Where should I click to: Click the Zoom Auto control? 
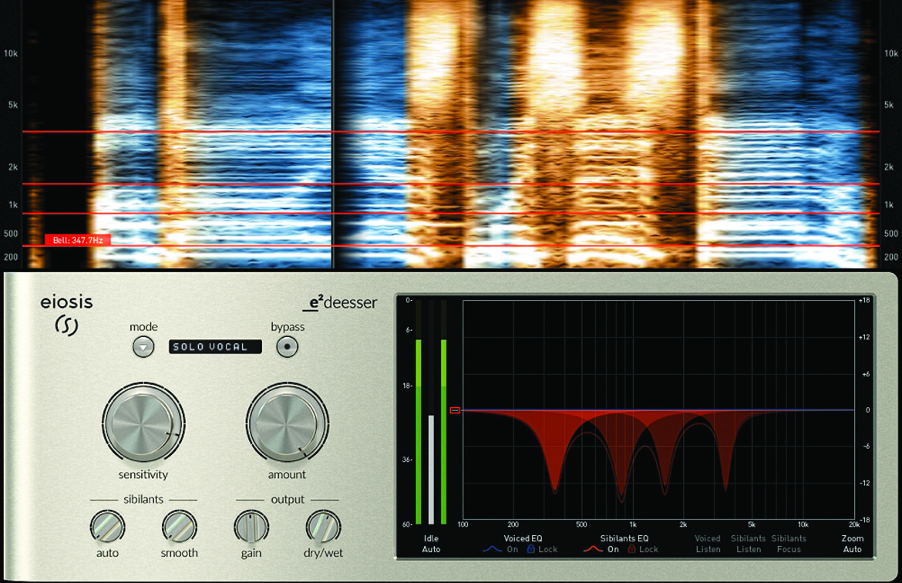point(853,544)
